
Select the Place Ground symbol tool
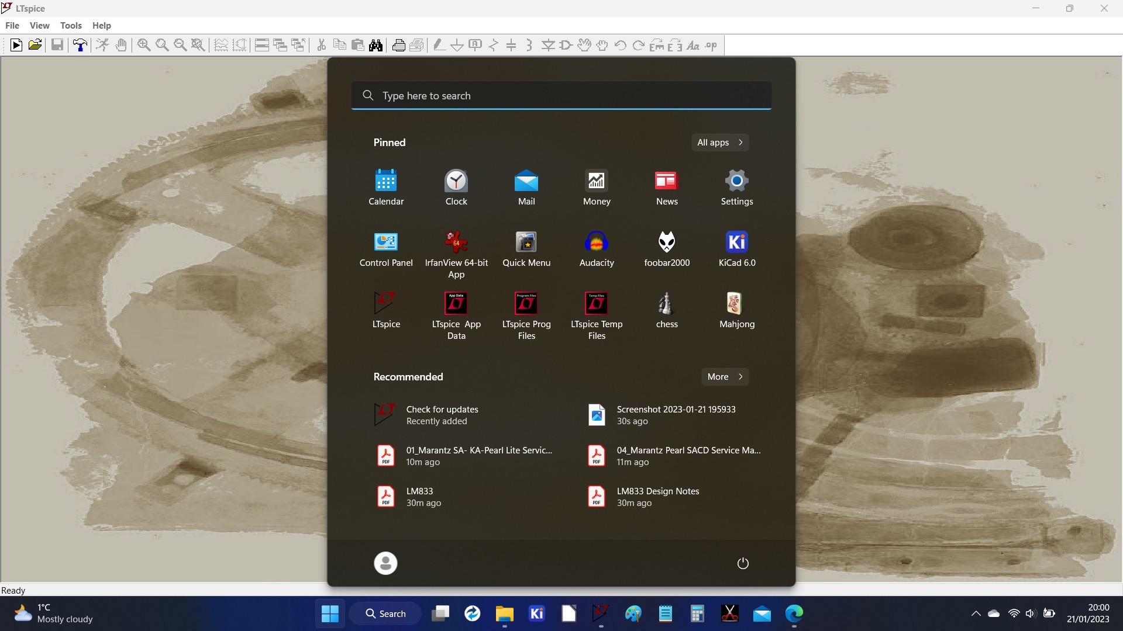pos(457,45)
